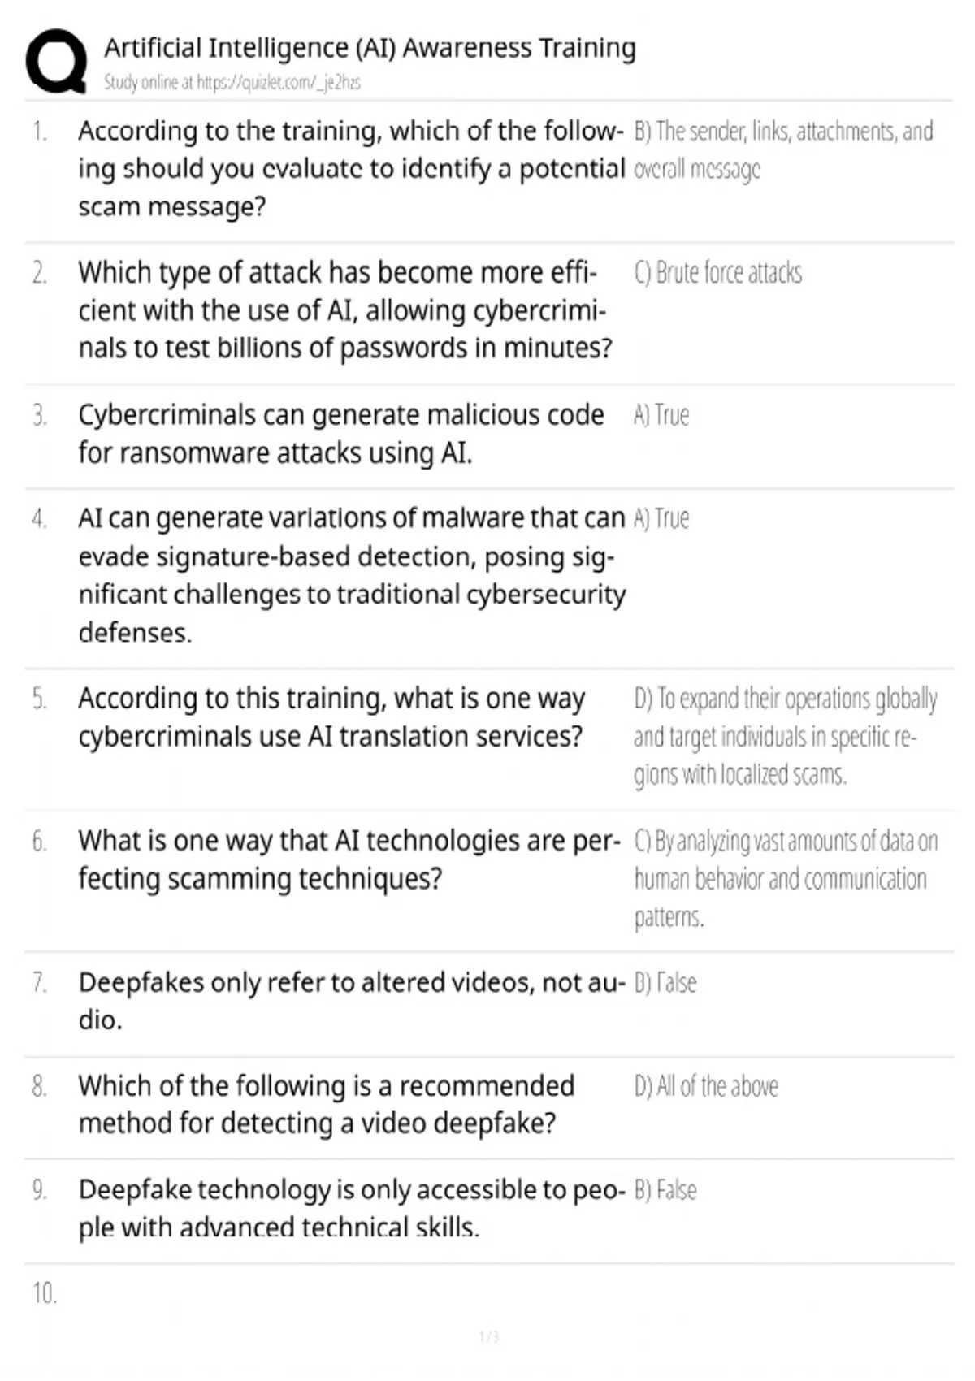The height and width of the screenshot is (1381, 975).
Task: Select question 9 about deepfake accessibility
Action: coord(352,1208)
